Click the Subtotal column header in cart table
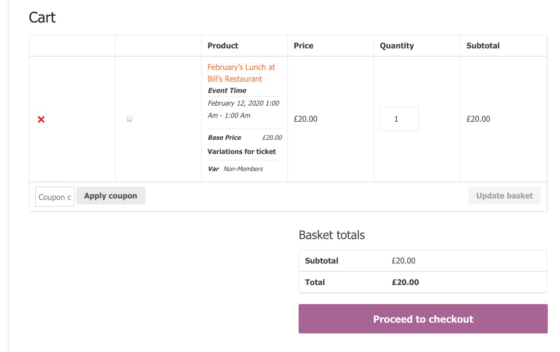The width and height of the screenshot is (560, 352). coord(483,45)
